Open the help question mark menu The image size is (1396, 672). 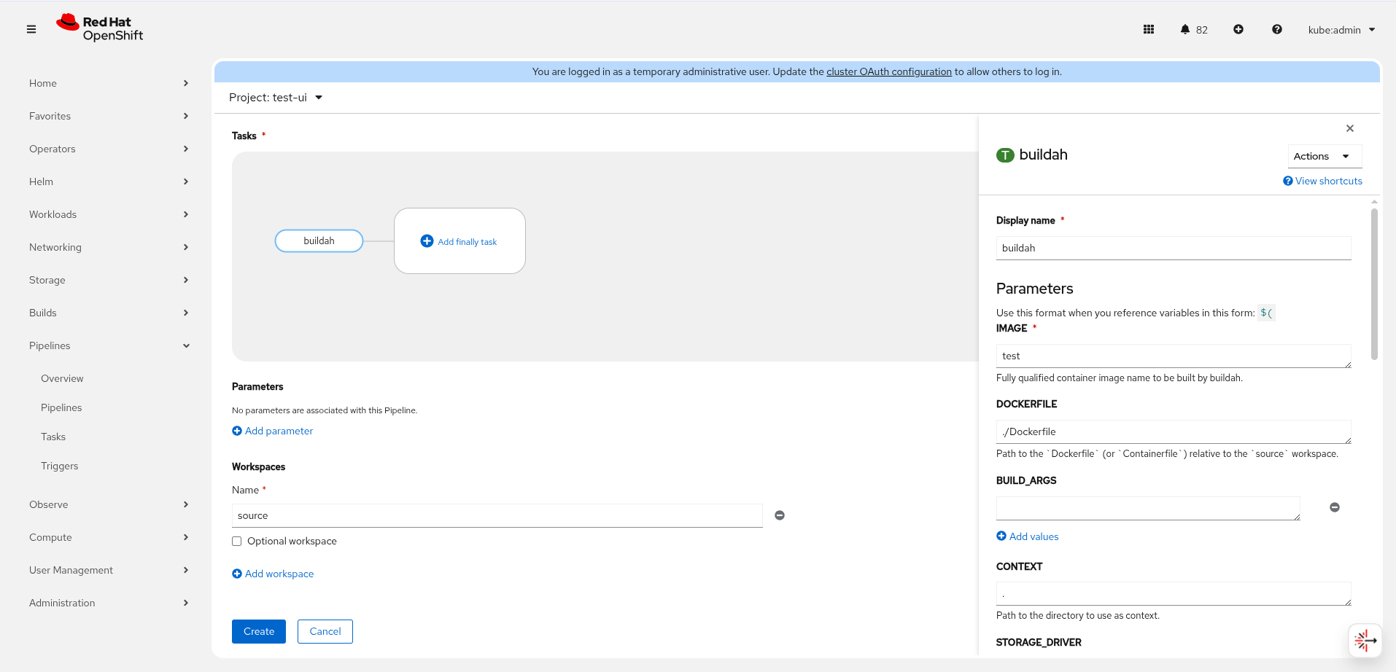(x=1277, y=29)
